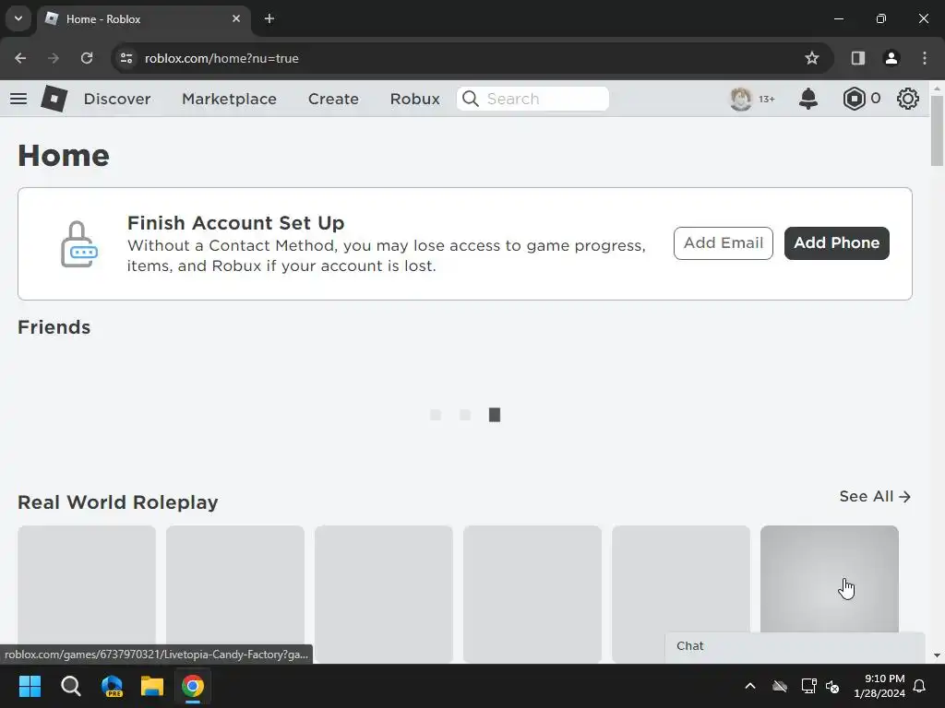The height and width of the screenshot is (708, 945).
Task: Open File Explorer from taskbar
Action: tap(152, 686)
